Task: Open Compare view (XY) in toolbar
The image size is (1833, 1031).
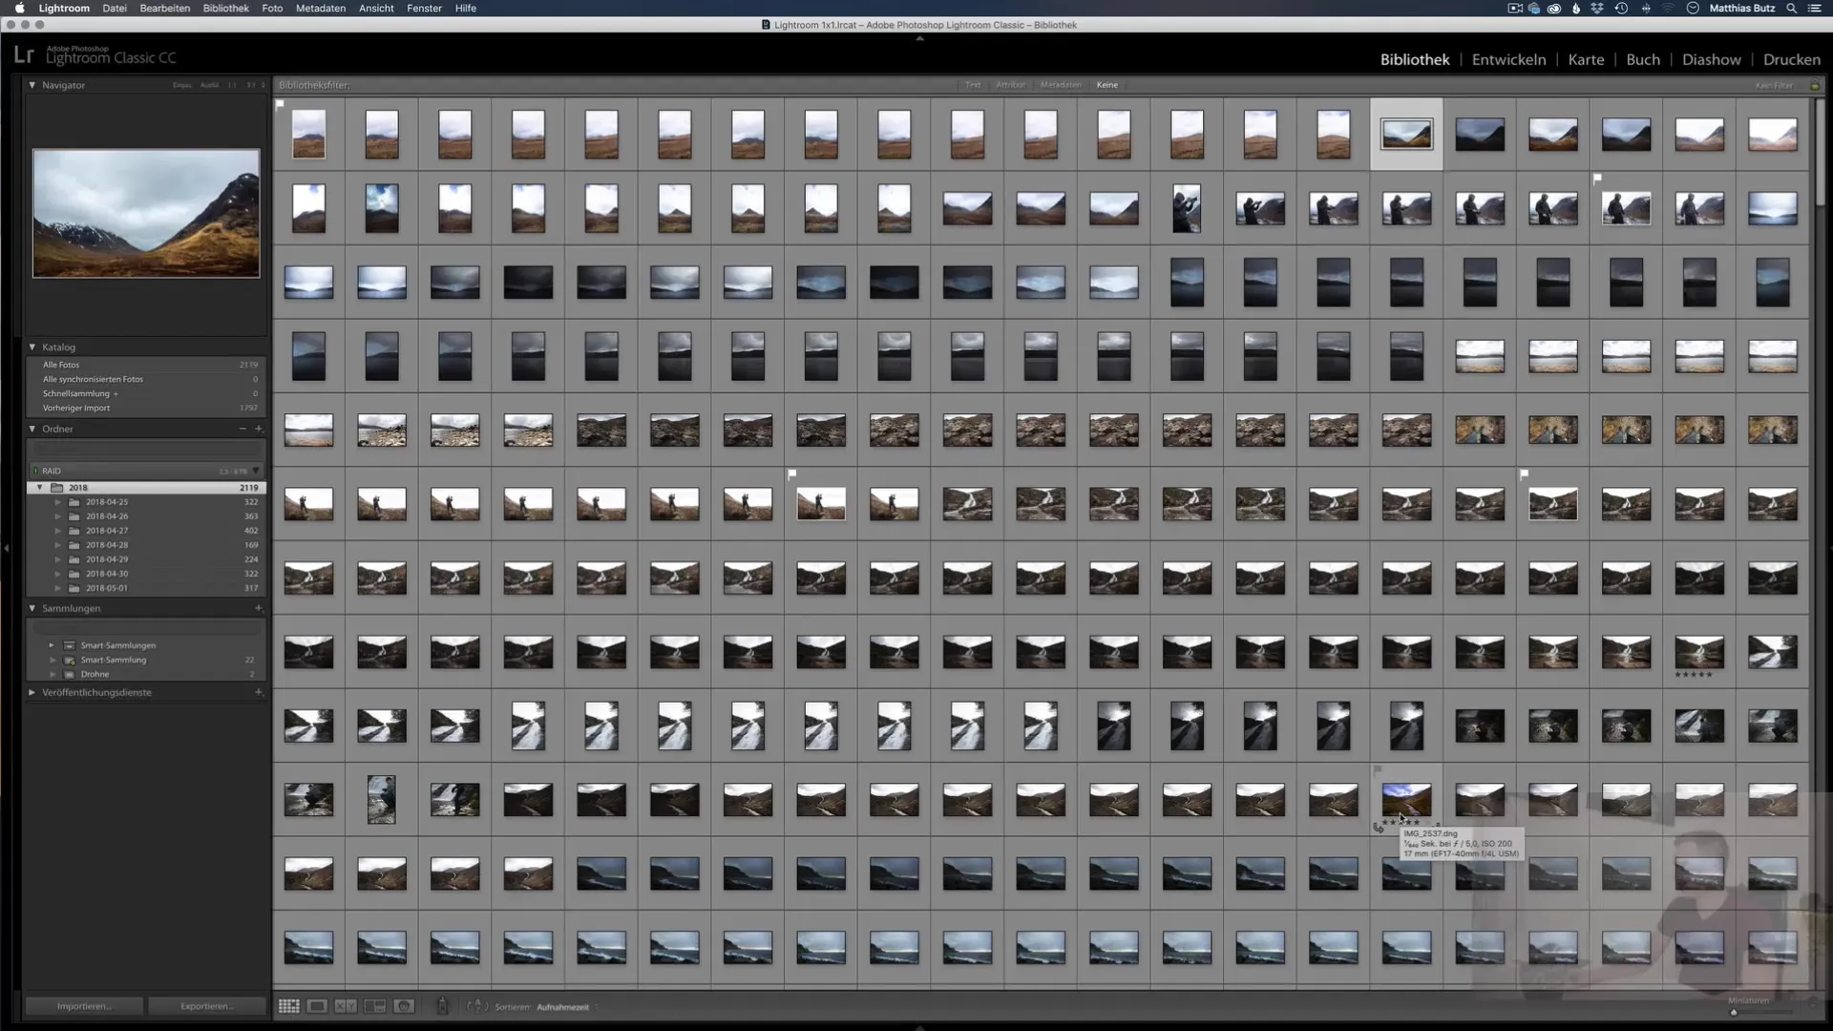Action: [x=346, y=1006]
